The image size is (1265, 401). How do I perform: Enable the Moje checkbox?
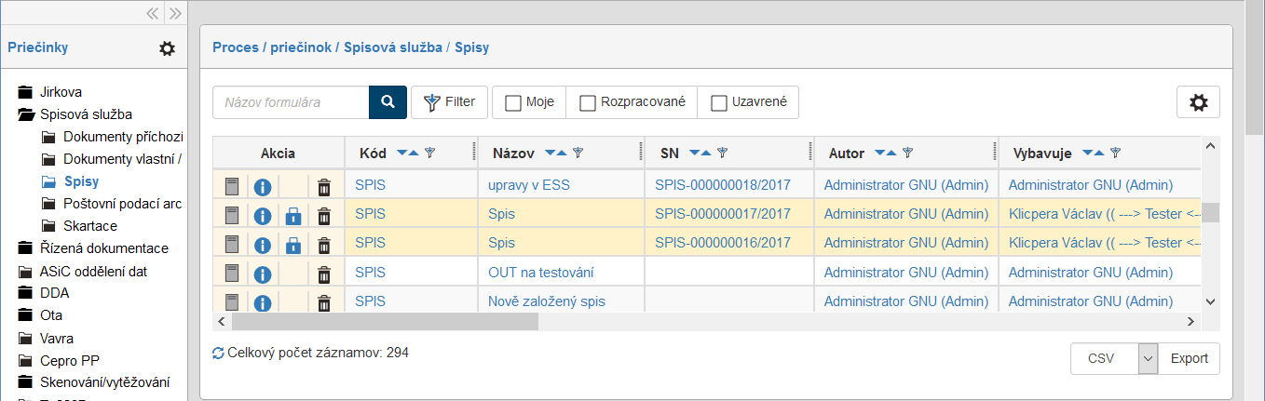pos(513,103)
